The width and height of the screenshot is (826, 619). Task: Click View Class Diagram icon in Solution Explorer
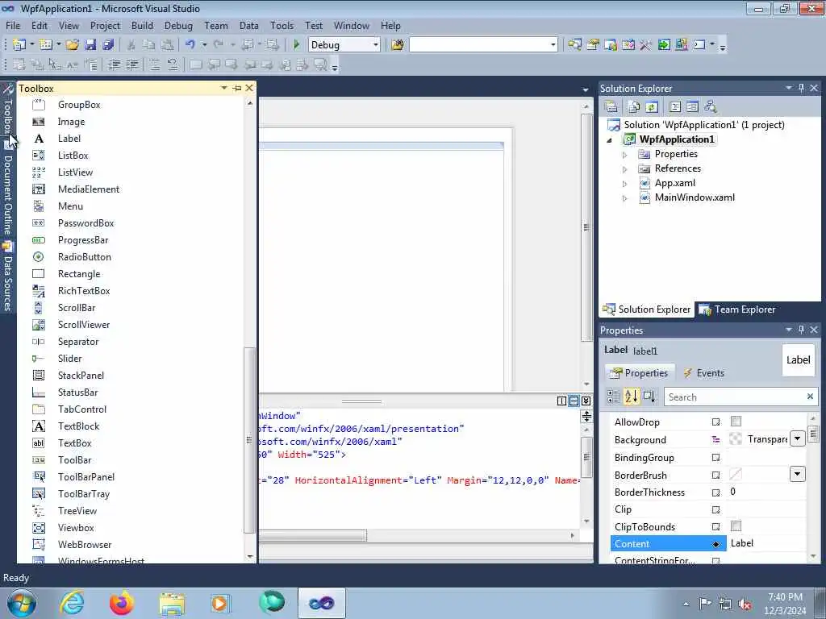click(711, 107)
